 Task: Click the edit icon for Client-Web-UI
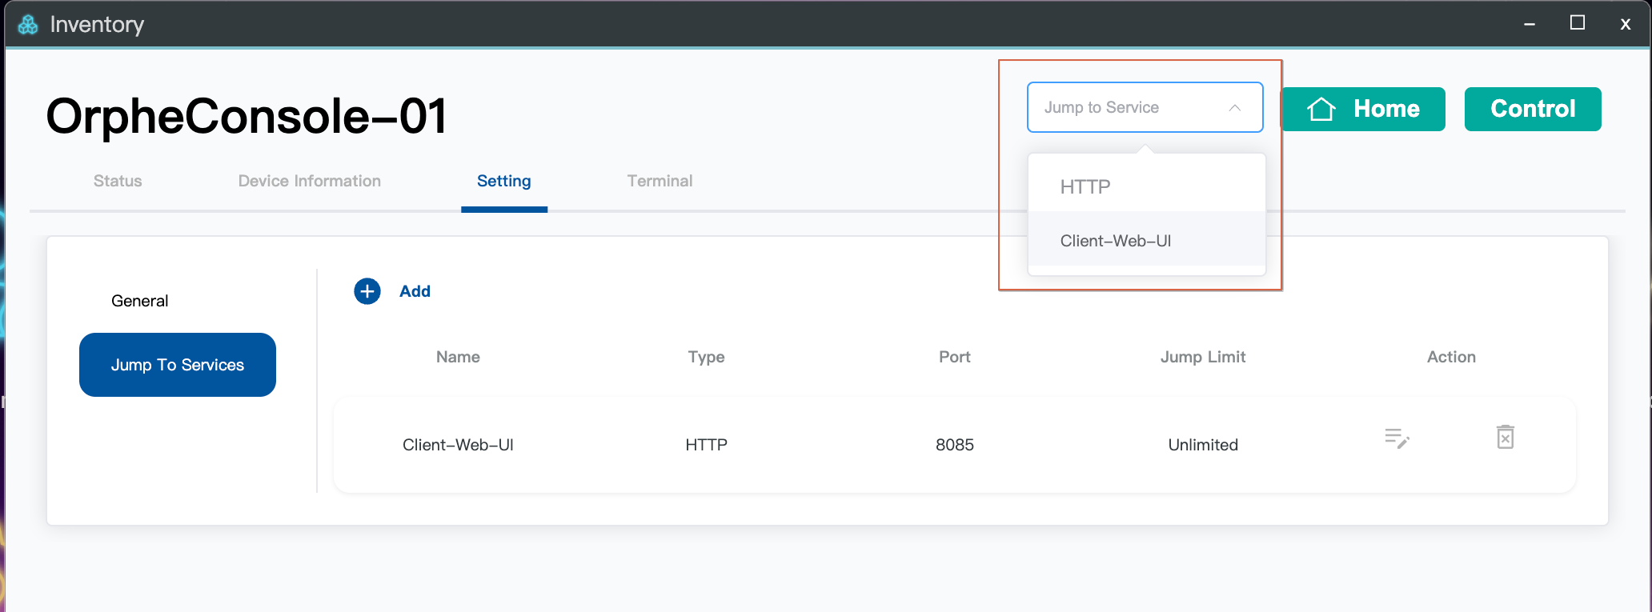[1397, 438]
